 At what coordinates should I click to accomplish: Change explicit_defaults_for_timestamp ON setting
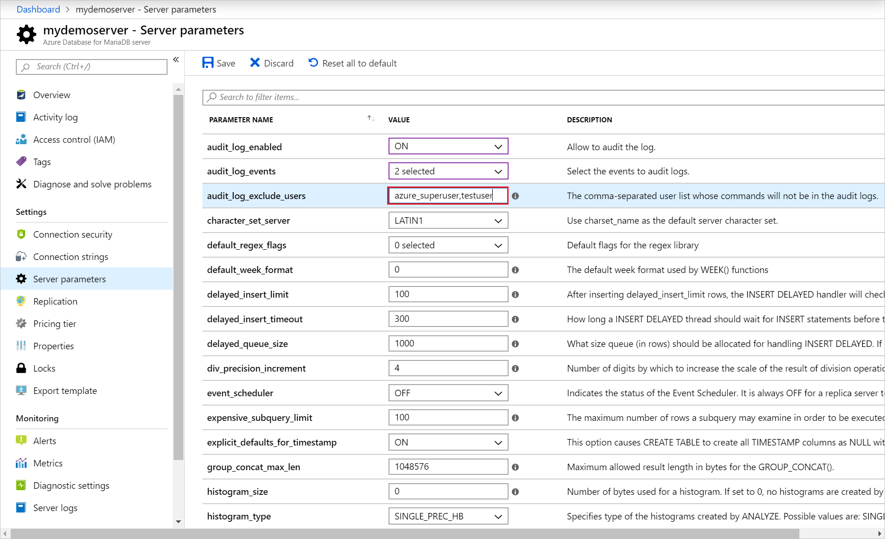pos(448,443)
